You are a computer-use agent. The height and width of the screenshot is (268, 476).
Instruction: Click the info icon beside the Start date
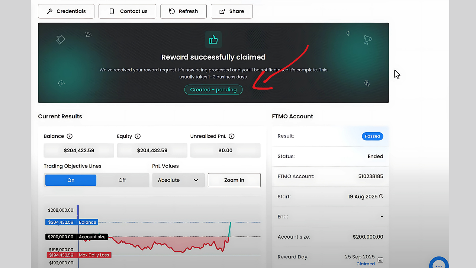tap(381, 196)
